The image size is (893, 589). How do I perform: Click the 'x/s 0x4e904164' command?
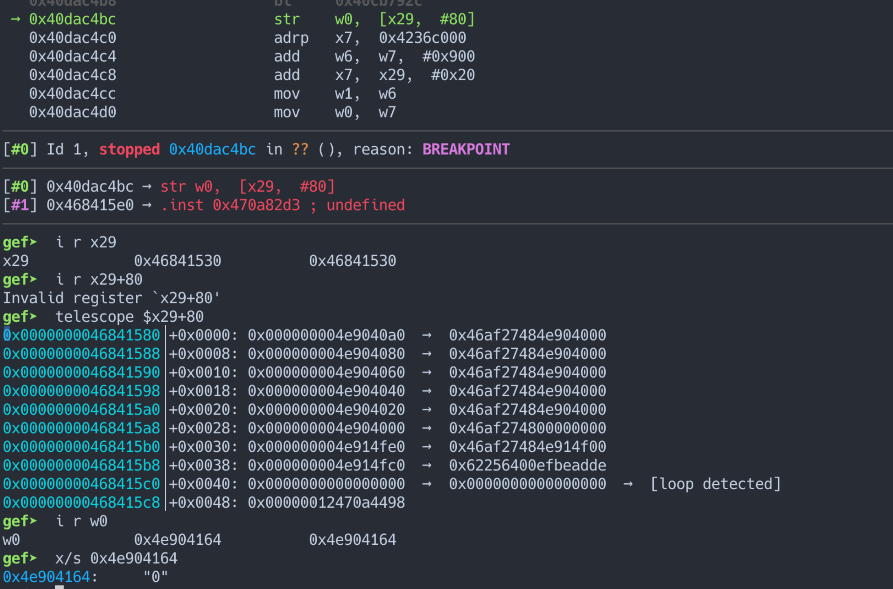pyautogui.click(x=116, y=558)
